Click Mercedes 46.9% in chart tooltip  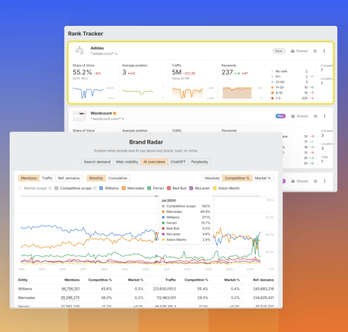[x=205, y=212]
